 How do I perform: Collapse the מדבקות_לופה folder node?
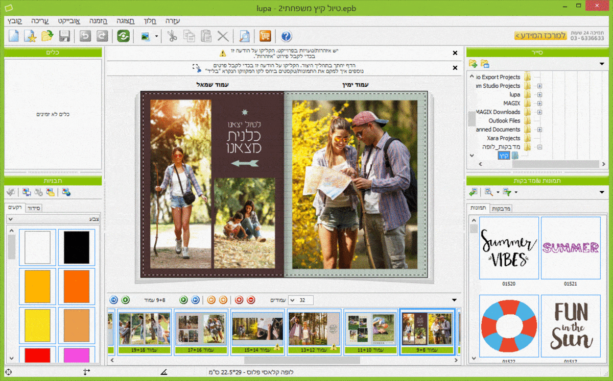click(x=539, y=147)
